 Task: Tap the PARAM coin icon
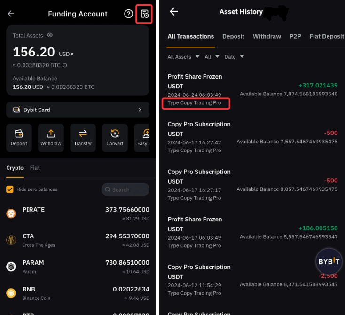11,267
